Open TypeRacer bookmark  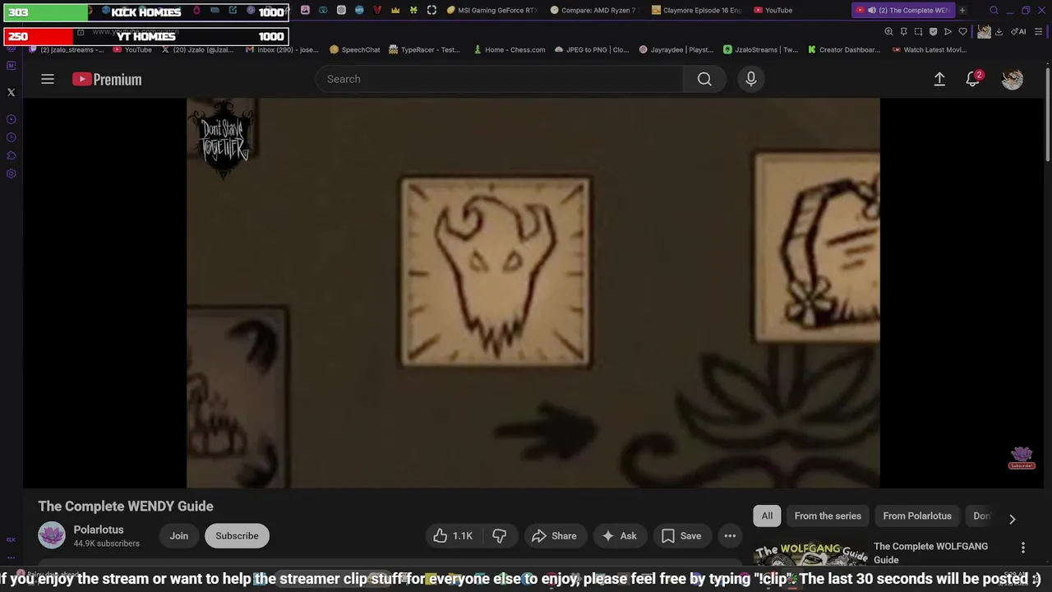(424, 49)
